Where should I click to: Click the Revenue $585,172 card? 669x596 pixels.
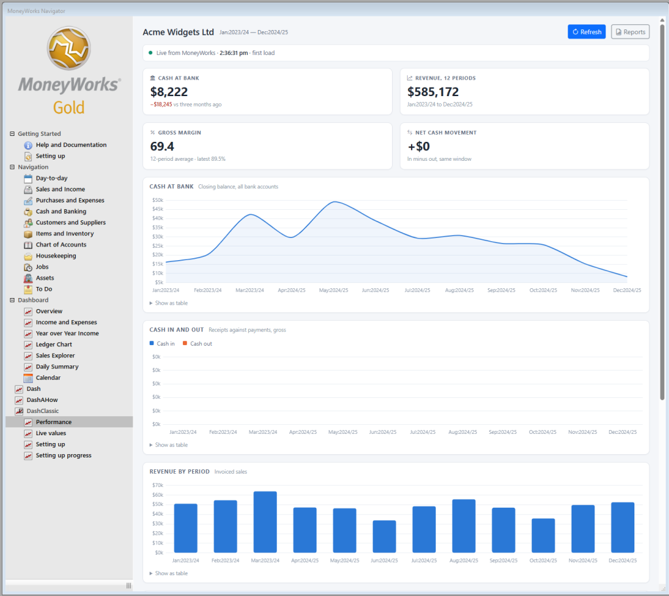click(525, 91)
